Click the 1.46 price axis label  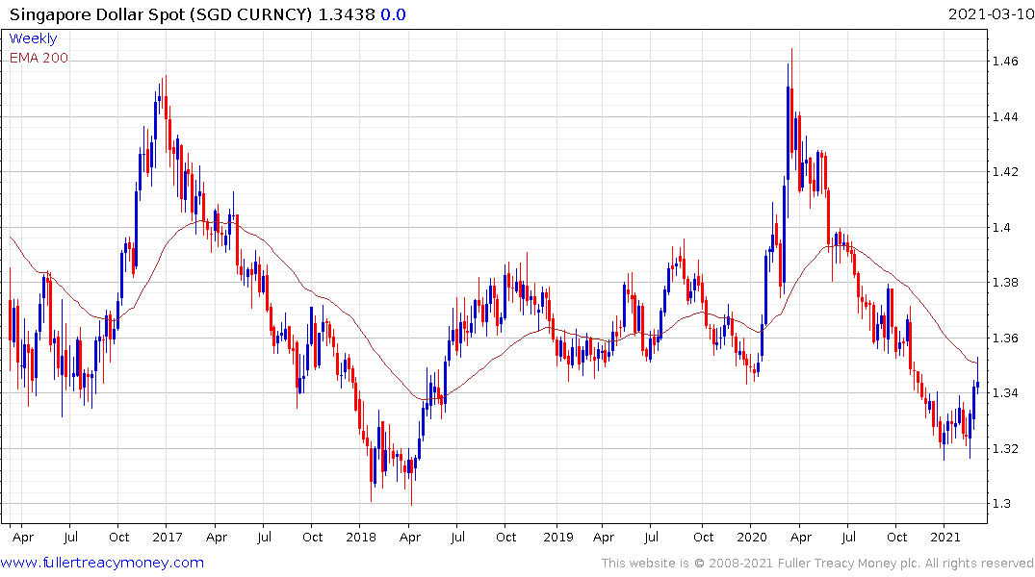click(1005, 62)
